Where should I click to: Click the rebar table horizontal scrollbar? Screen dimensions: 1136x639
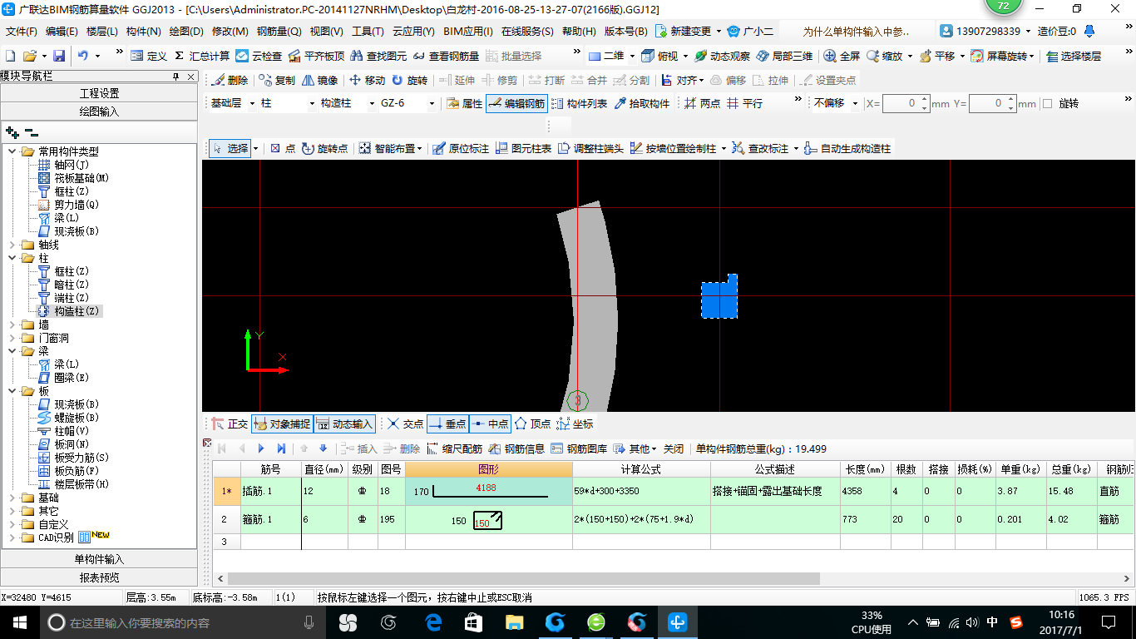click(x=523, y=578)
